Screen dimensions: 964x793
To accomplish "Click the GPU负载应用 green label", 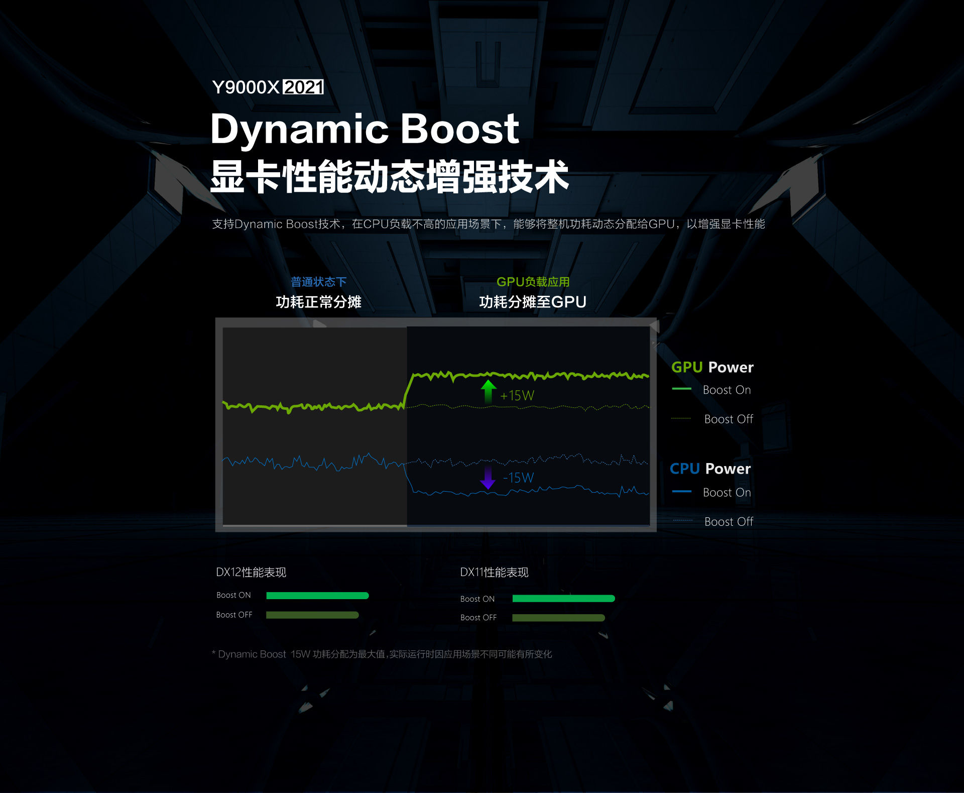I will (x=533, y=282).
